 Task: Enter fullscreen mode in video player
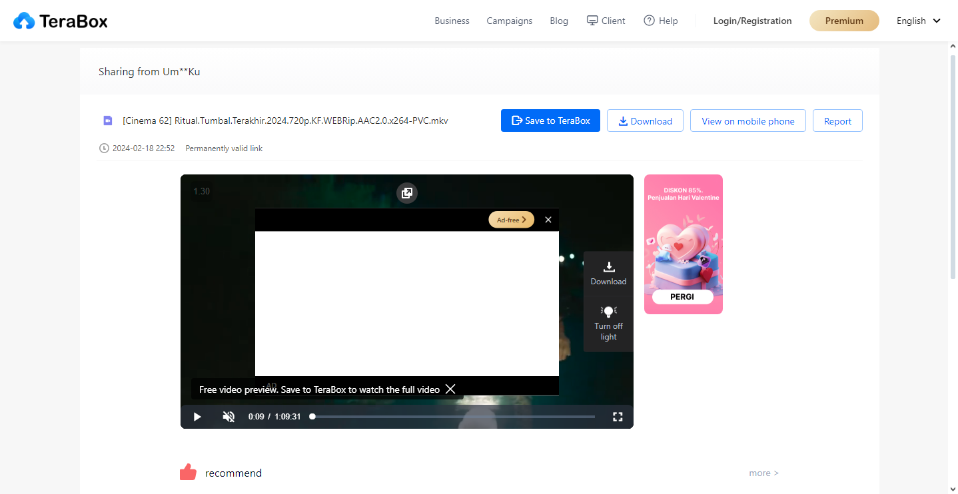coord(618,417)
